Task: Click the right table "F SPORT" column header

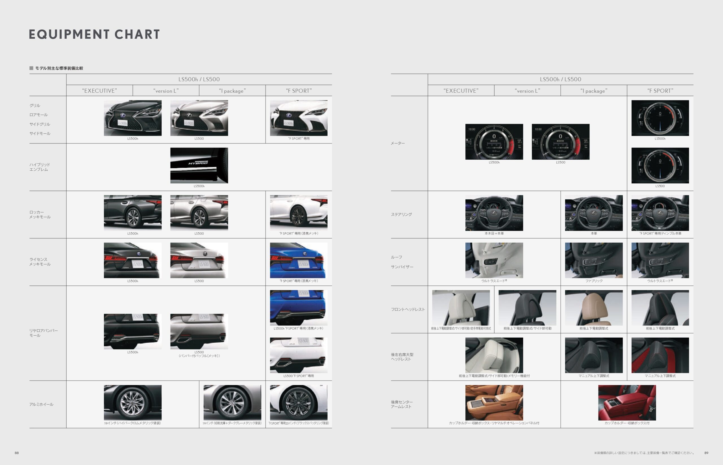Action: pos(660,91)
